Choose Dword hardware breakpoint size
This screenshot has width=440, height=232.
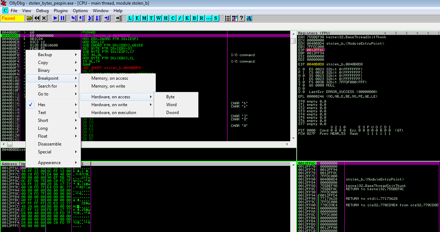pos(176,113)
